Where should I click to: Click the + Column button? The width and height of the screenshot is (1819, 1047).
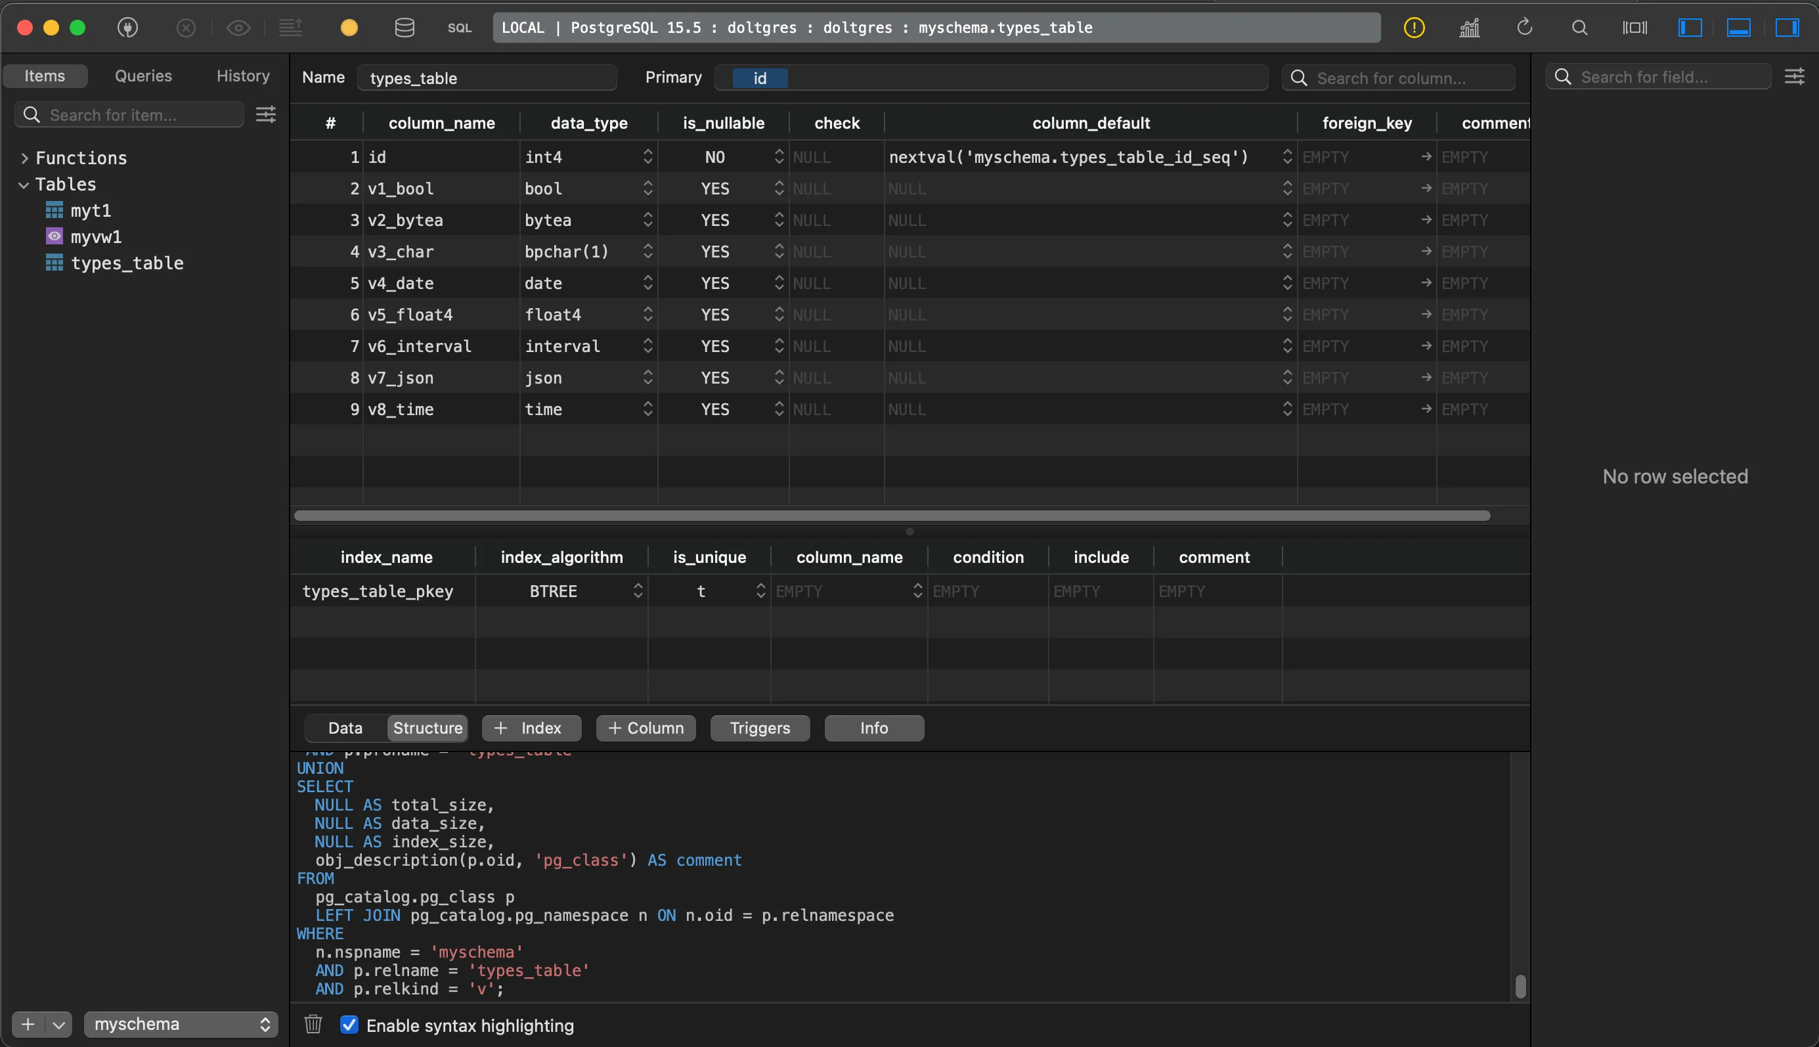pyautogui.click(x=646, y=728)
